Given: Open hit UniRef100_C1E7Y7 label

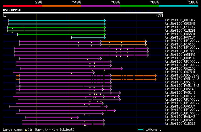Looking at the screenshot, I should pyautogui.click(x=180, y=27).
